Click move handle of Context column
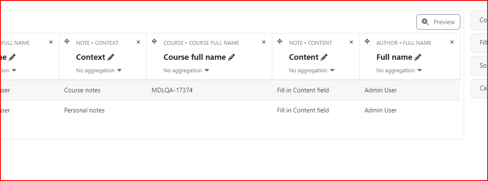Viewport: 488px width, 181px height. (x=67, y=41)
